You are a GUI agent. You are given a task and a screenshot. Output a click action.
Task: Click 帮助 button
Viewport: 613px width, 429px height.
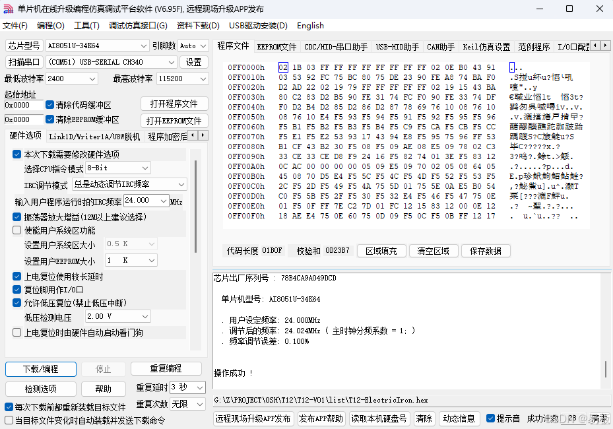click(103, 389)
